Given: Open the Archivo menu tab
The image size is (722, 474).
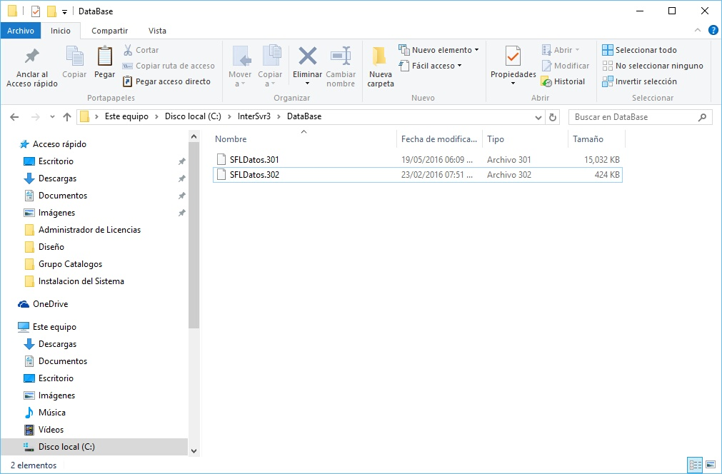Looking at the screenshot, I should (x=21, y=31).
